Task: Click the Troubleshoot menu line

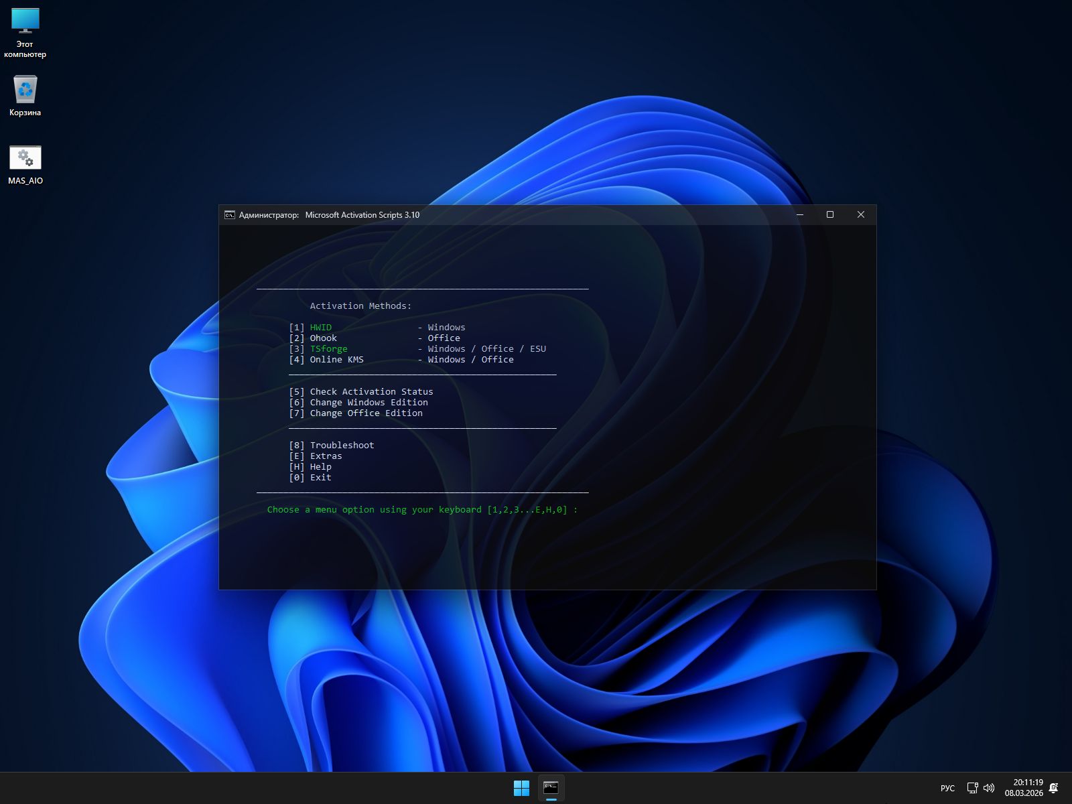Action: [342, 446]
